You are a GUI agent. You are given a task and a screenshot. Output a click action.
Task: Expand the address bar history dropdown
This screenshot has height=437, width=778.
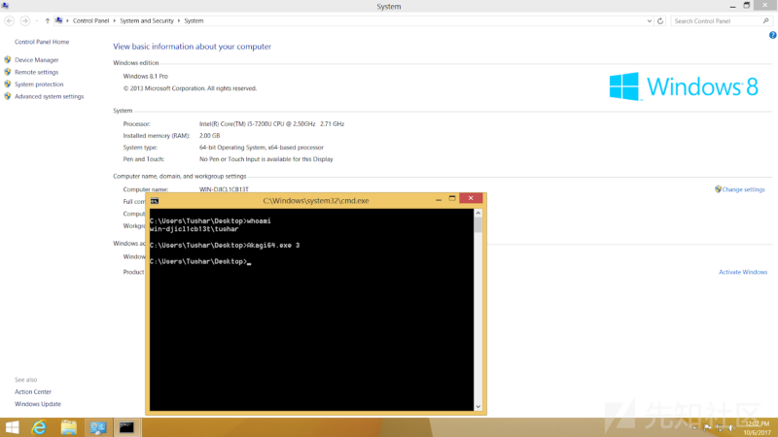649,20
